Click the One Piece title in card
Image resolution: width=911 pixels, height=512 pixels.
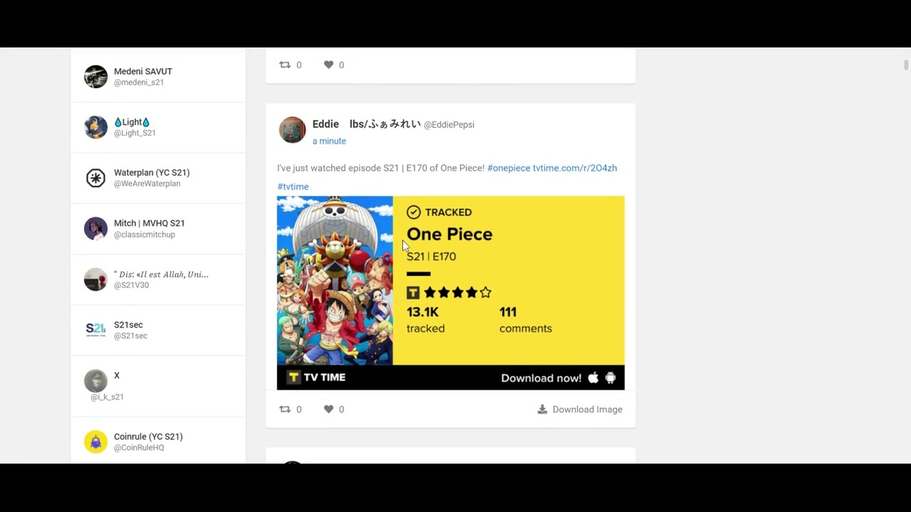pos(449,234)
